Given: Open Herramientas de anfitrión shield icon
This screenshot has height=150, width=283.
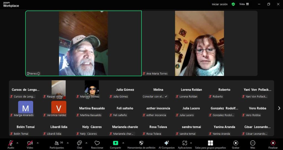Looking at the screenshot, I should pos(141,144).
